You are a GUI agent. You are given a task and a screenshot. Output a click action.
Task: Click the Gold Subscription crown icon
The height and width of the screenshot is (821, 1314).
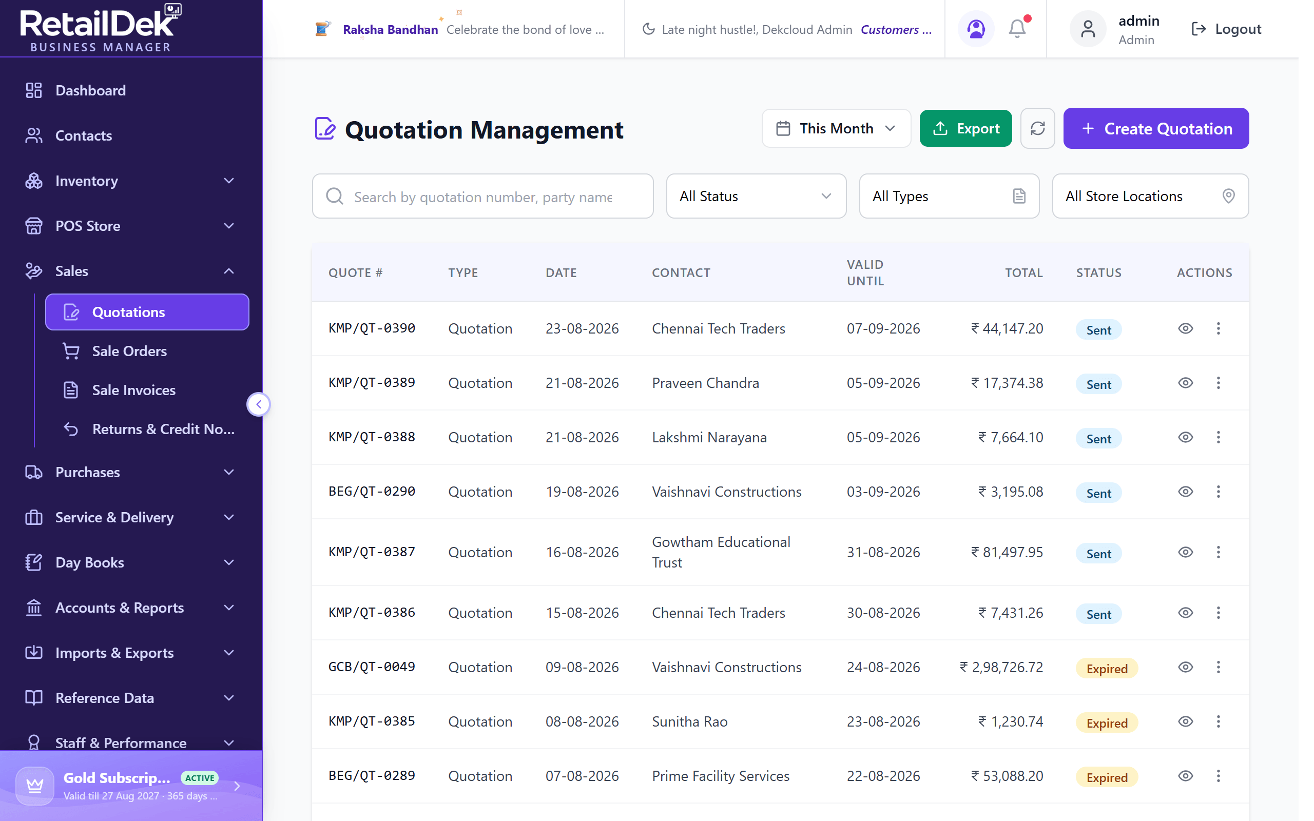(35, 785)
